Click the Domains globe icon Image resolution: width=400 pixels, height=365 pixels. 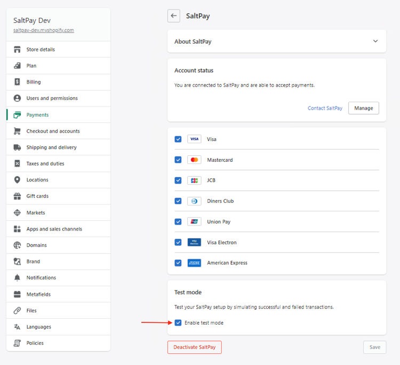17,245
